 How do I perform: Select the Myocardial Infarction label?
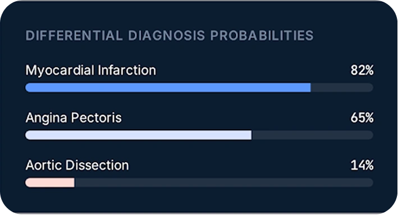(91, 70)
